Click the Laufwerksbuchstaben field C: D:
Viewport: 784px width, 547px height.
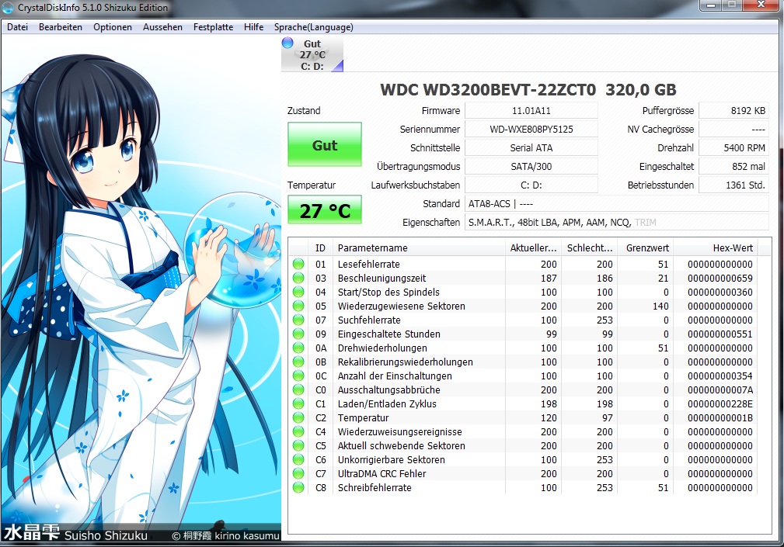[531, 185]
